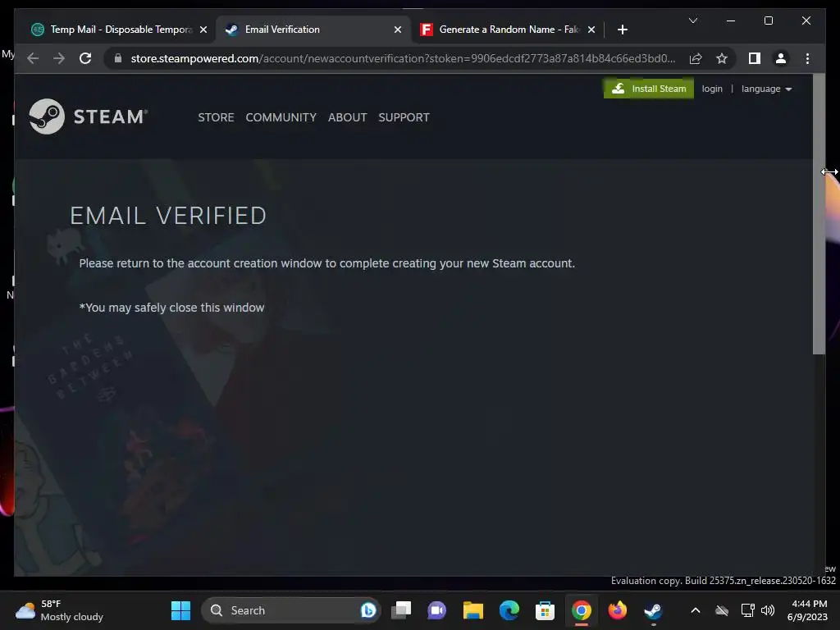Open Microsoft Store from the taskbar

coord(545,610)
